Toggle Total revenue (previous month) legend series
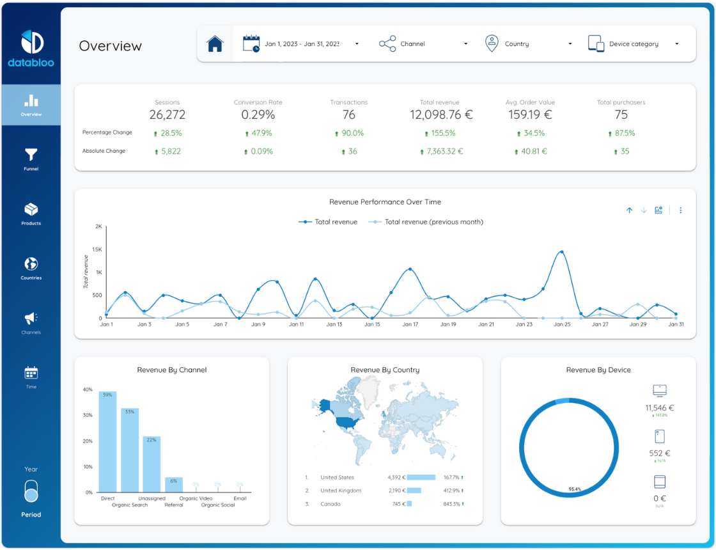716x550 pixels. click(x=426, y=222)
